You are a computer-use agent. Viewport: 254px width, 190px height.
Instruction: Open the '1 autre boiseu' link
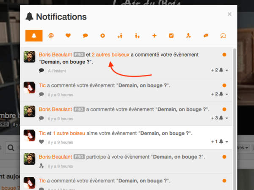pyautogui.click(x=69, y=133)
